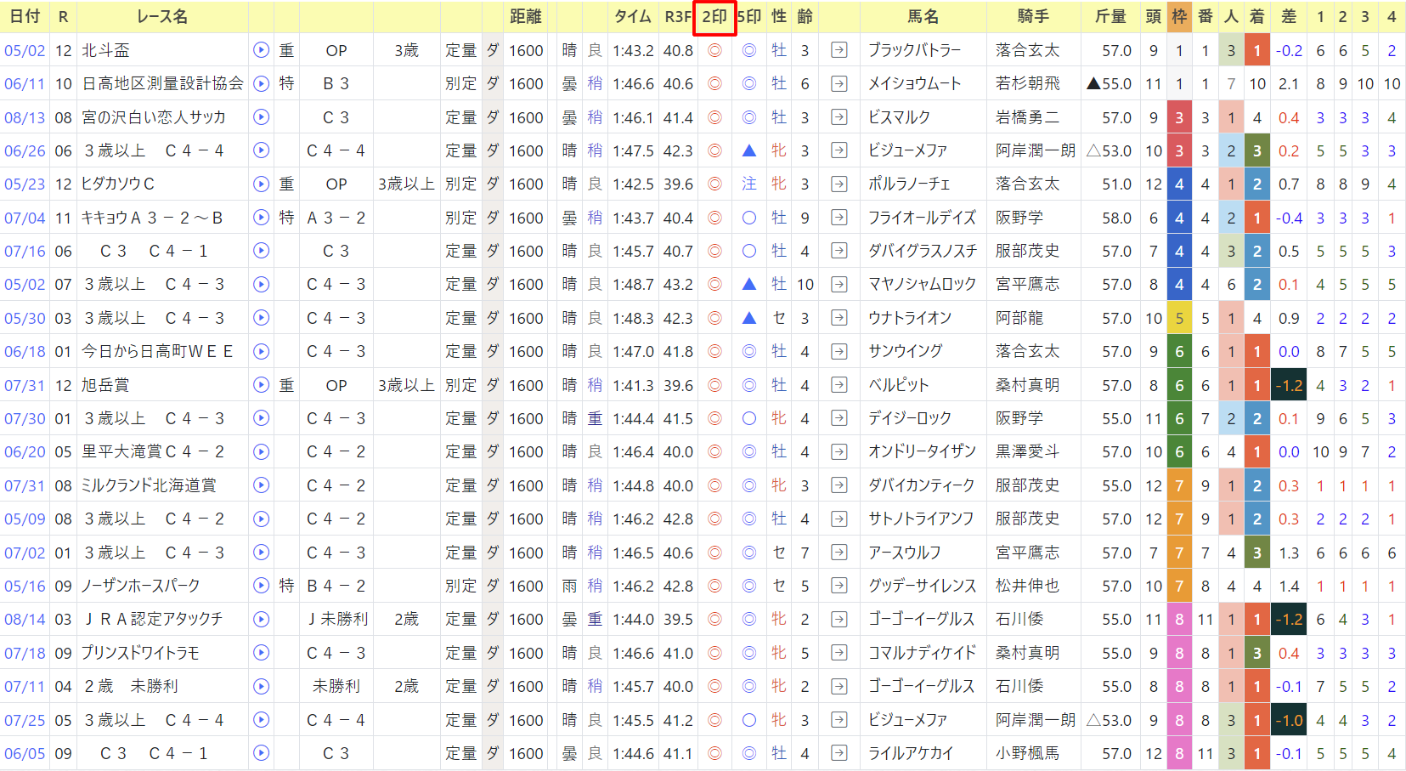Play ミルクランド北海道賞 race video
This screenshot has height=771, width=1406.
tap(261, 485)
